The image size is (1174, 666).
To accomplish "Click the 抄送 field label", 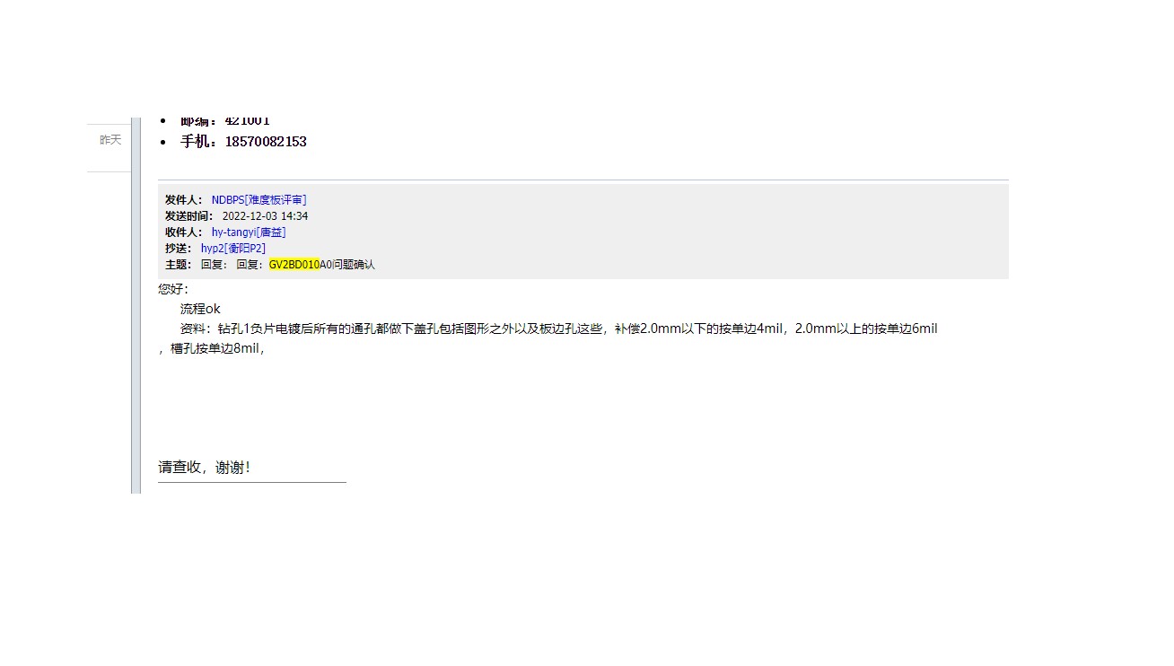I will [x=179, y=249].
